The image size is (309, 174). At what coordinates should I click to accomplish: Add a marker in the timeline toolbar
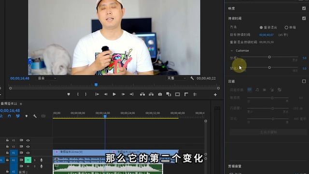click(x=27, y=116)
